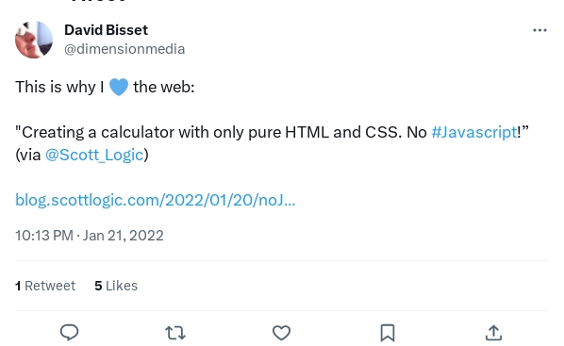
Task: Click the 10:13 PM timestamp
Action: point(44,236)
